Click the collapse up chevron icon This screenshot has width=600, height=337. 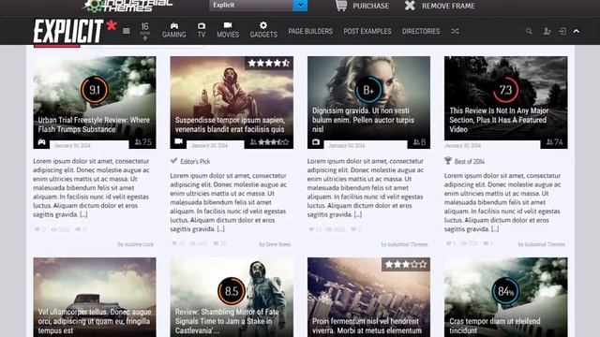tap(577, 31)
